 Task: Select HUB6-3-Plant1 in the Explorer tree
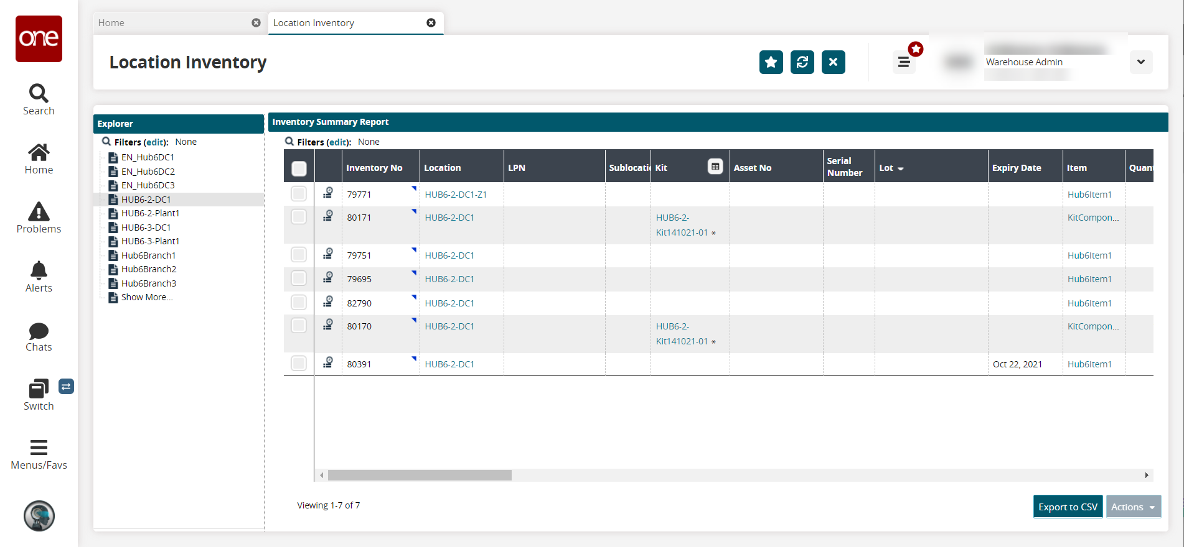point(150,241)
